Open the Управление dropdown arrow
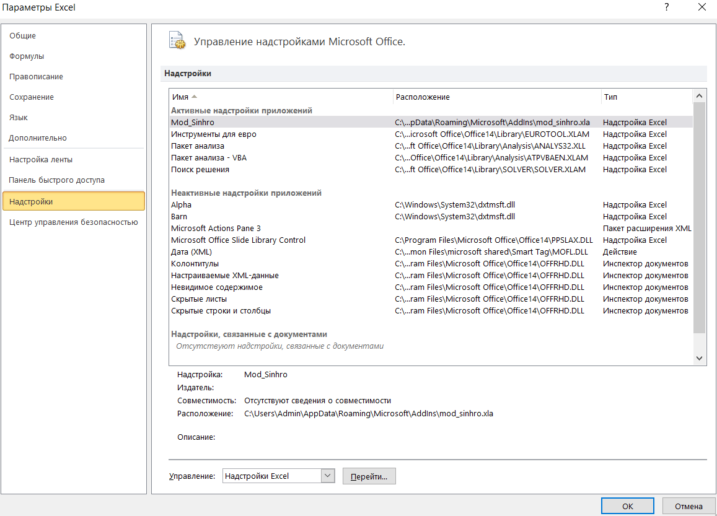This screenshot has width=717, height=516. [x=327, y=476]
